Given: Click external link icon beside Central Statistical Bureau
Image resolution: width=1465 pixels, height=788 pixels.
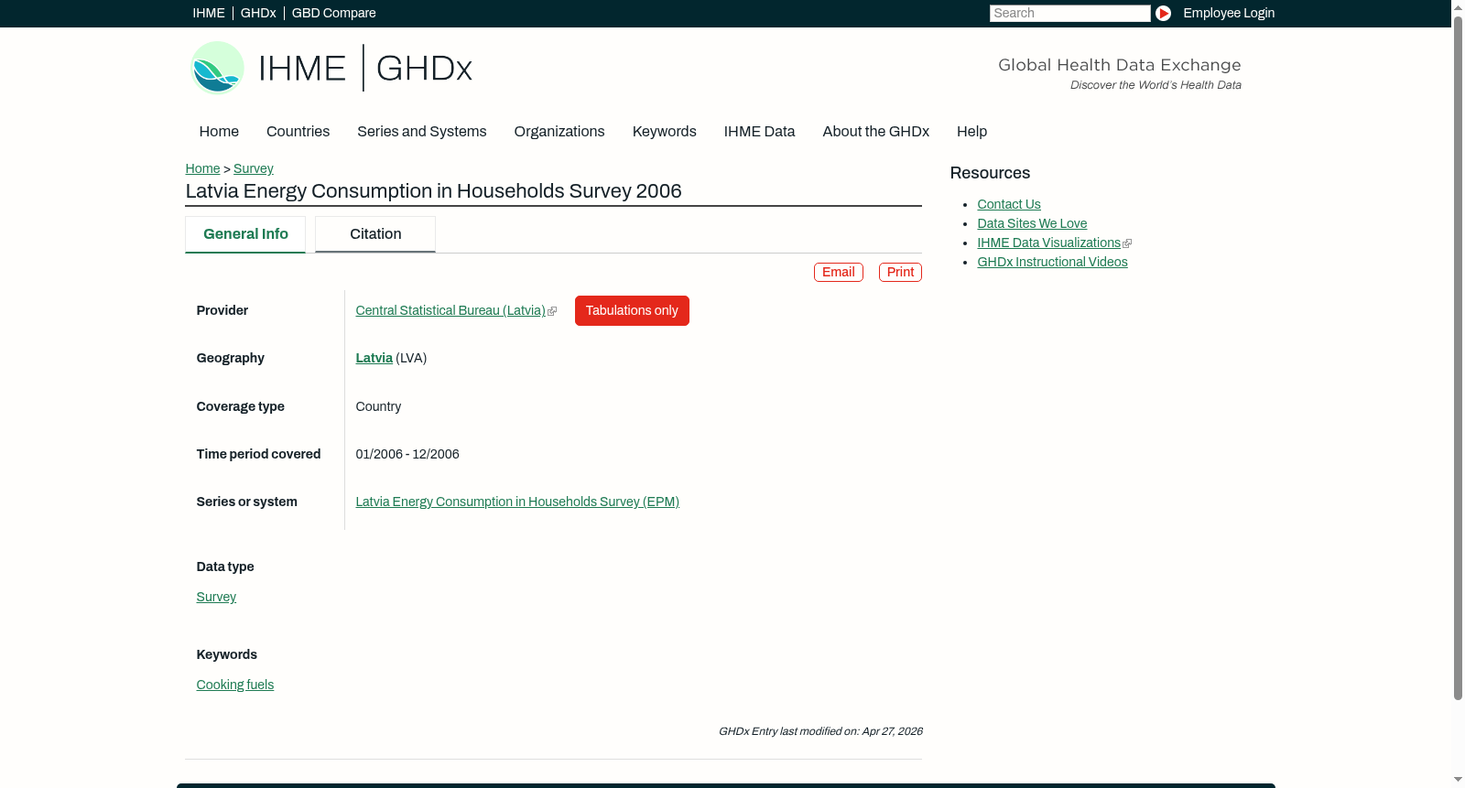Looking at the screenshot, I should [x=552, y=311].
